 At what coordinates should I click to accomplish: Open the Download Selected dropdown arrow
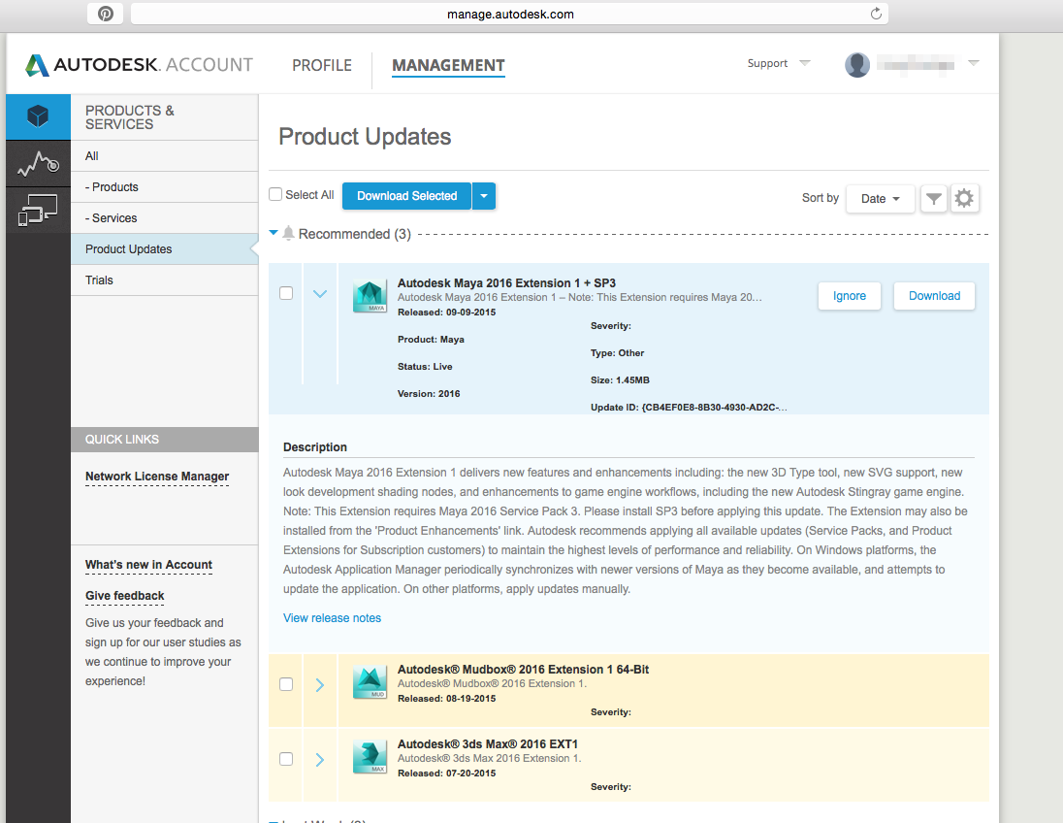[x=484, y=196]
